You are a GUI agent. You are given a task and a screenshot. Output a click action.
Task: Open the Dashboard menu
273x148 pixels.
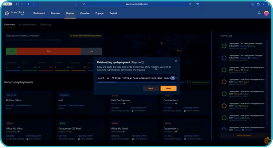point(39,13)
